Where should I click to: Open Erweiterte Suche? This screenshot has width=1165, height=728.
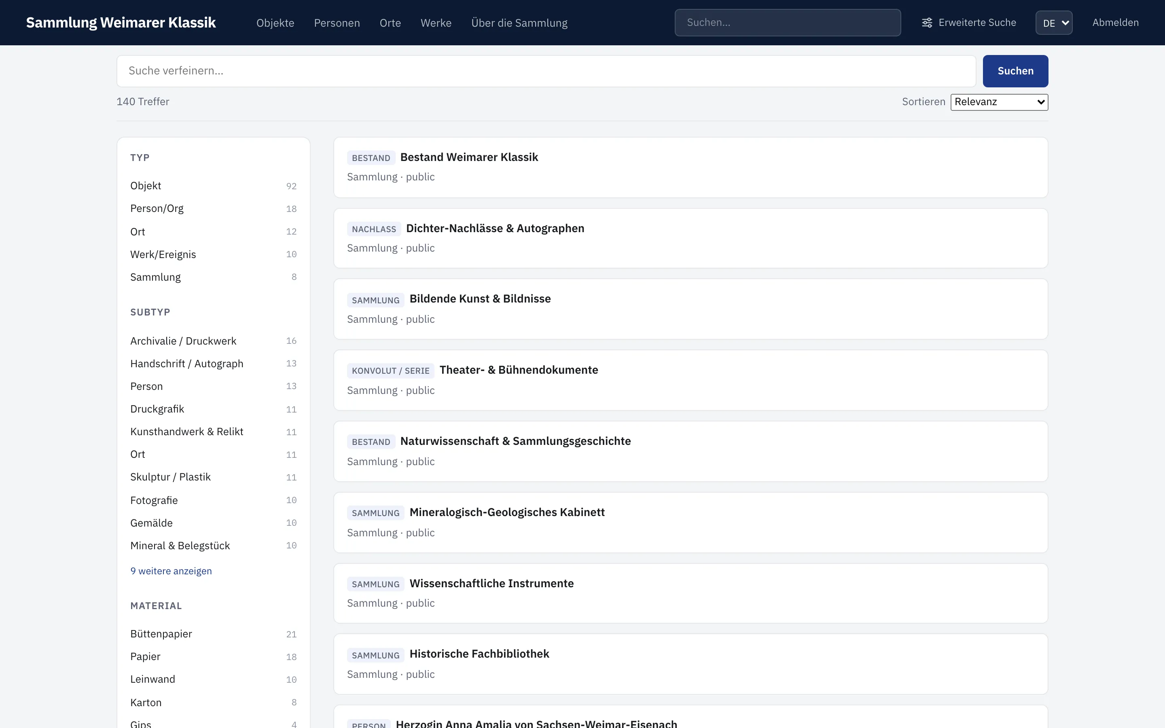tap(968, 23)
